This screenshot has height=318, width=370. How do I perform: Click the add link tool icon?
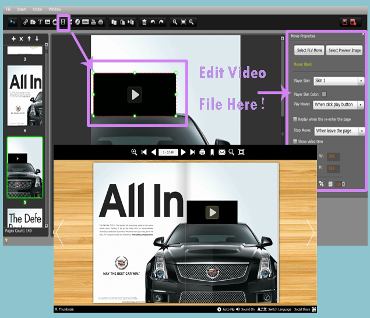tap(26, 22)
